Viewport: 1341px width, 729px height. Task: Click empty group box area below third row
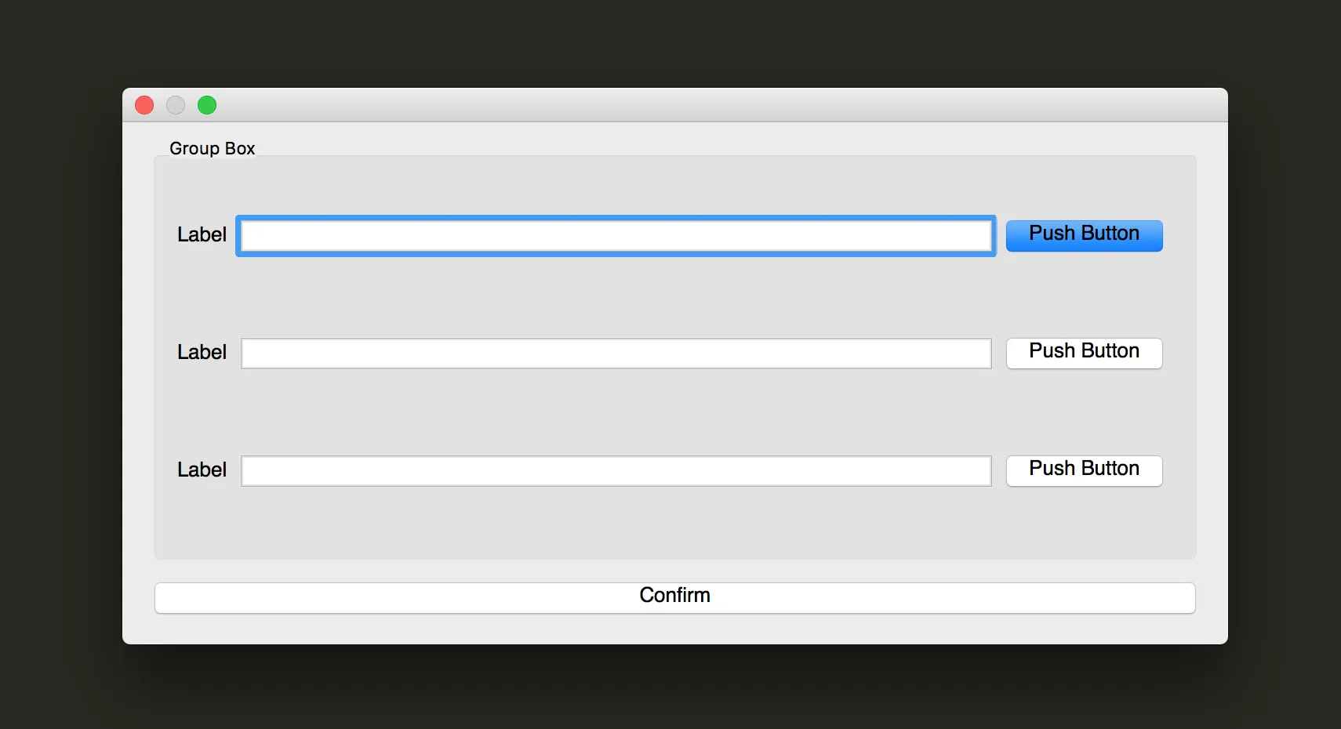point(616,523)
